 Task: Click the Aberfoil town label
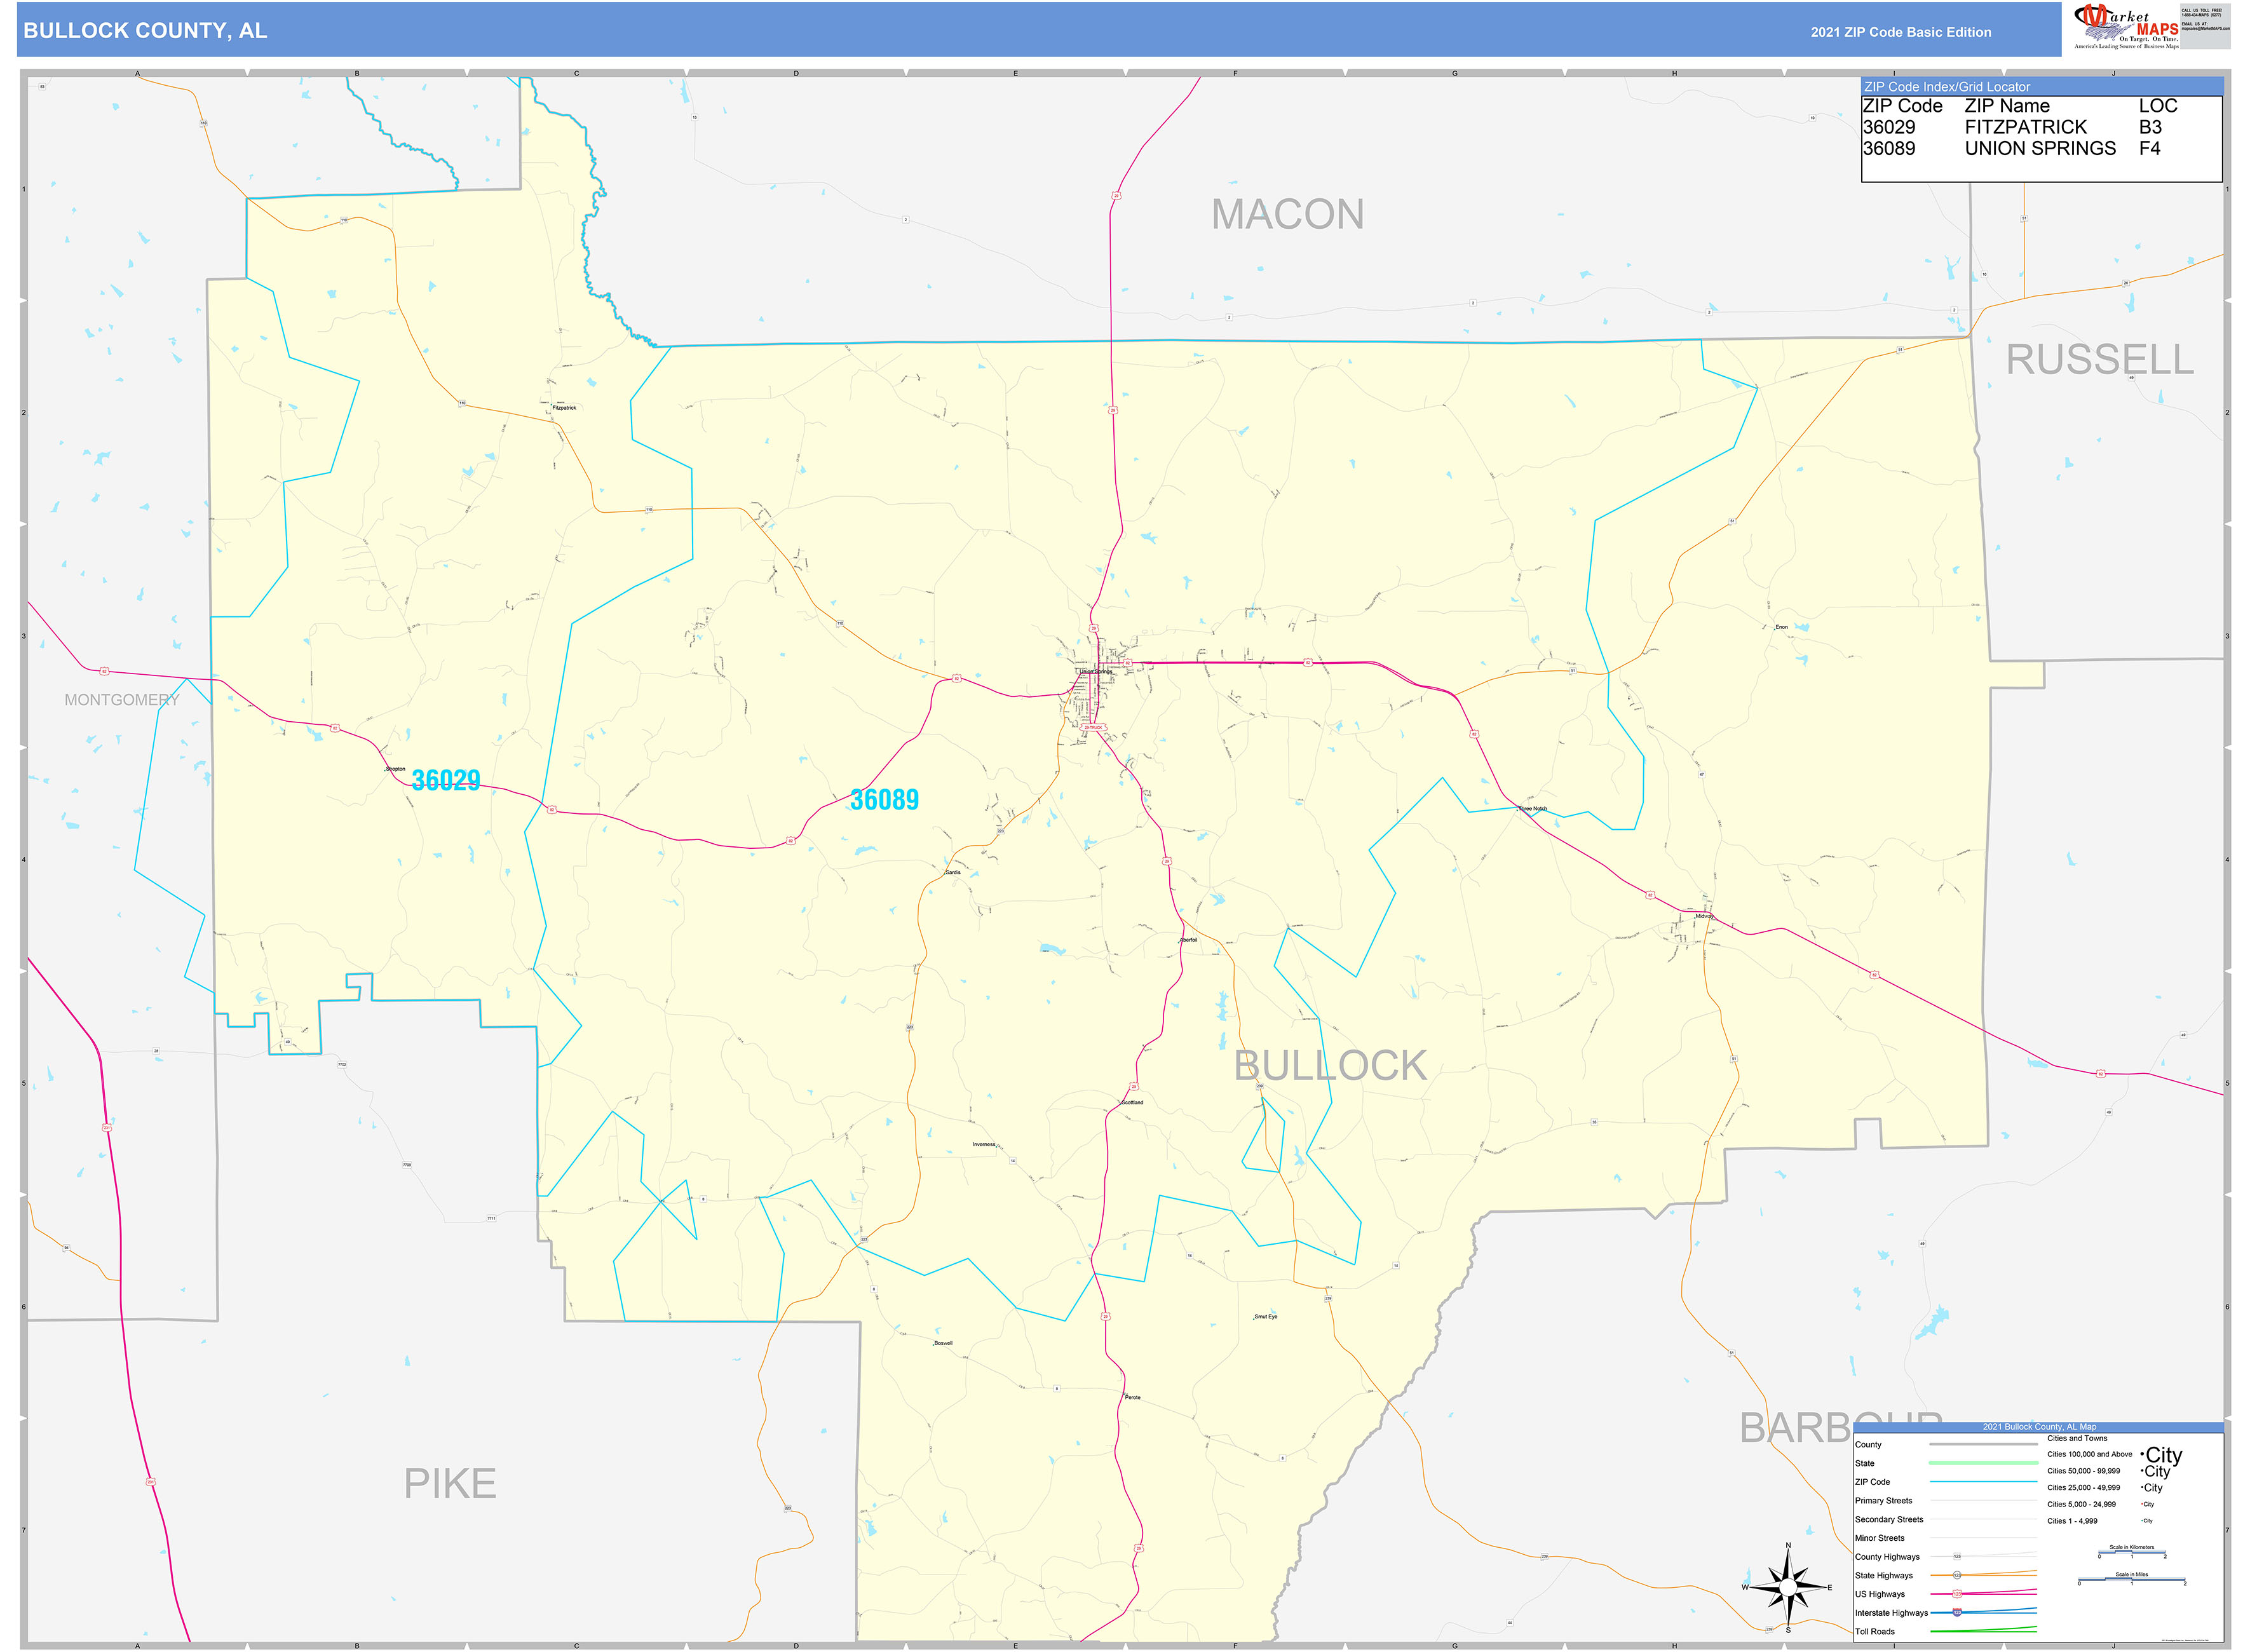click(x=1188, y=940)
